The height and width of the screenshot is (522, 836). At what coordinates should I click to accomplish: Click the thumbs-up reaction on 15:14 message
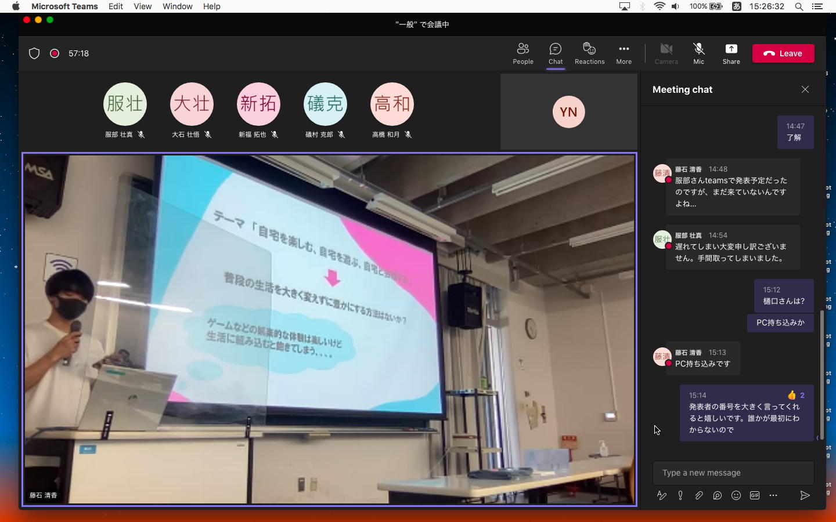click(x=796, y=395)
